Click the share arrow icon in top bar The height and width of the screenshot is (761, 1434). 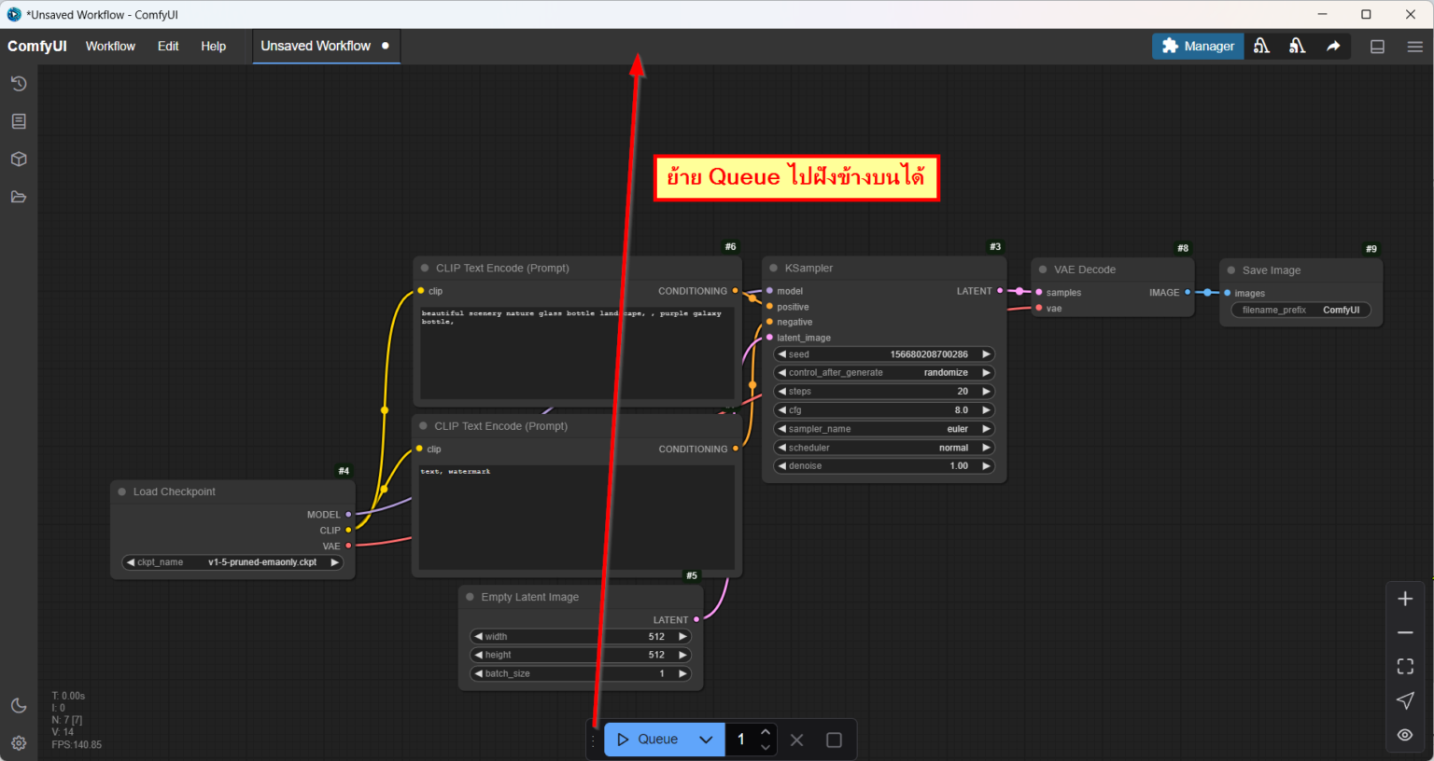(1333, 46)
